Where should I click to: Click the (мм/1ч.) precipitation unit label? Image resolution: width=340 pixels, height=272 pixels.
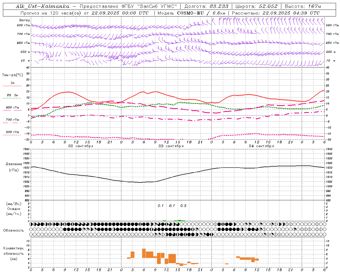tap(14, 214)
